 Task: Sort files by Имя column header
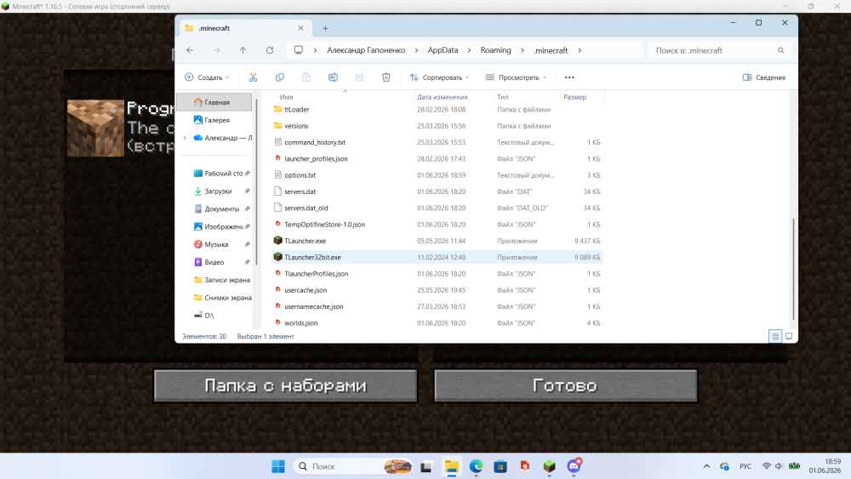point(286,97)
